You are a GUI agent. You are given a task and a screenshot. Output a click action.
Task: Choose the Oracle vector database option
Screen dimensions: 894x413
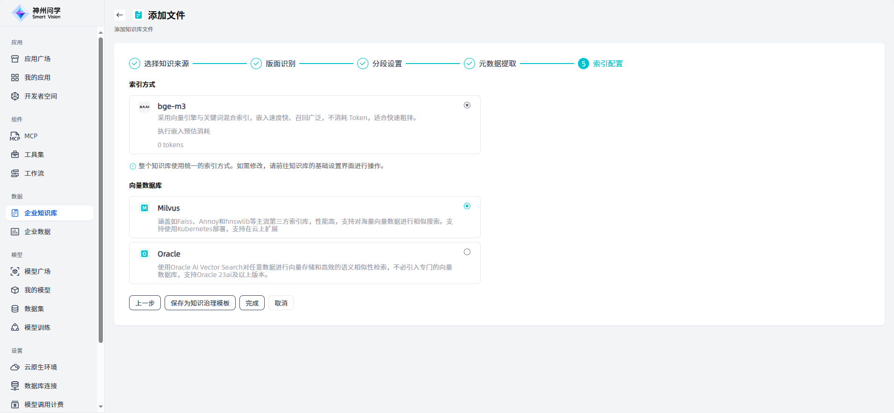click(x=467, y=252)
